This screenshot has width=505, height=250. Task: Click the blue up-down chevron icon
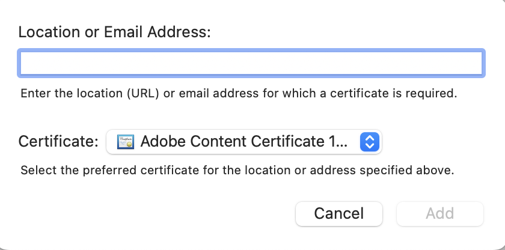[x=370, y=142]
